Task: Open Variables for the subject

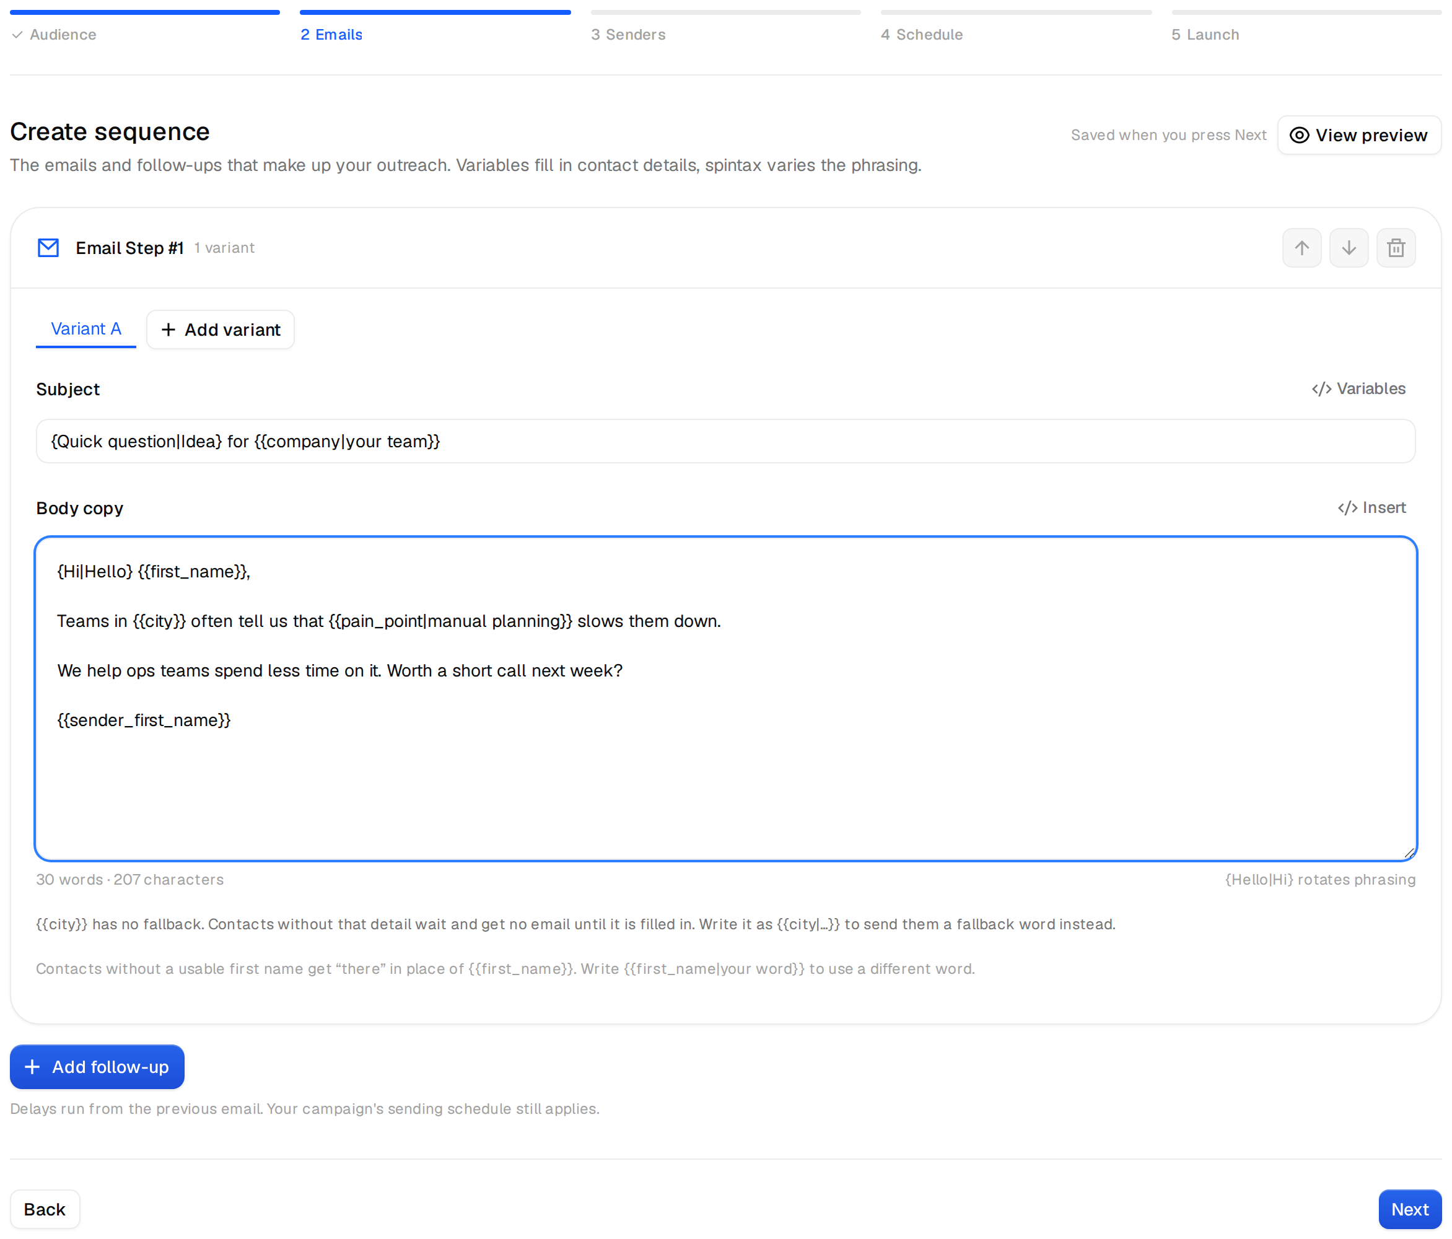Action: (1358, 389)
